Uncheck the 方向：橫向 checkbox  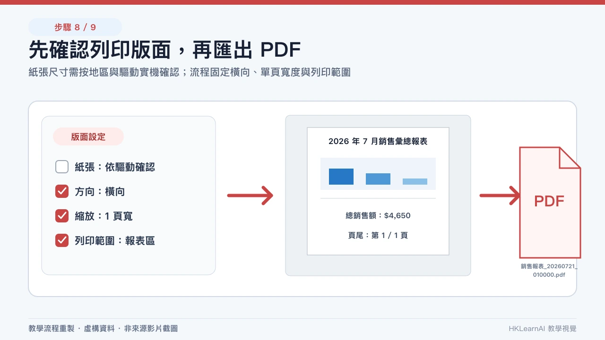[62, 191]
